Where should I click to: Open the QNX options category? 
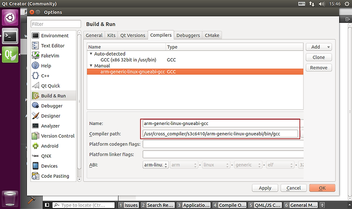pyautogui.click(x=53, y=156)
